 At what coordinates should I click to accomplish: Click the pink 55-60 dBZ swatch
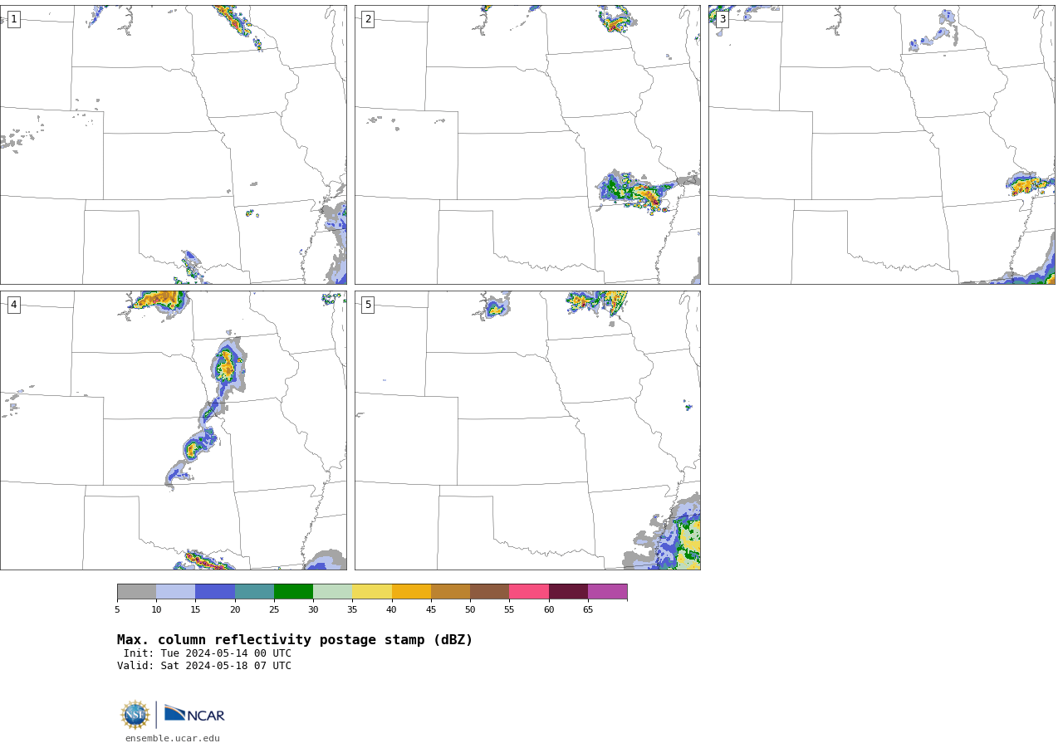pos(529,592)
